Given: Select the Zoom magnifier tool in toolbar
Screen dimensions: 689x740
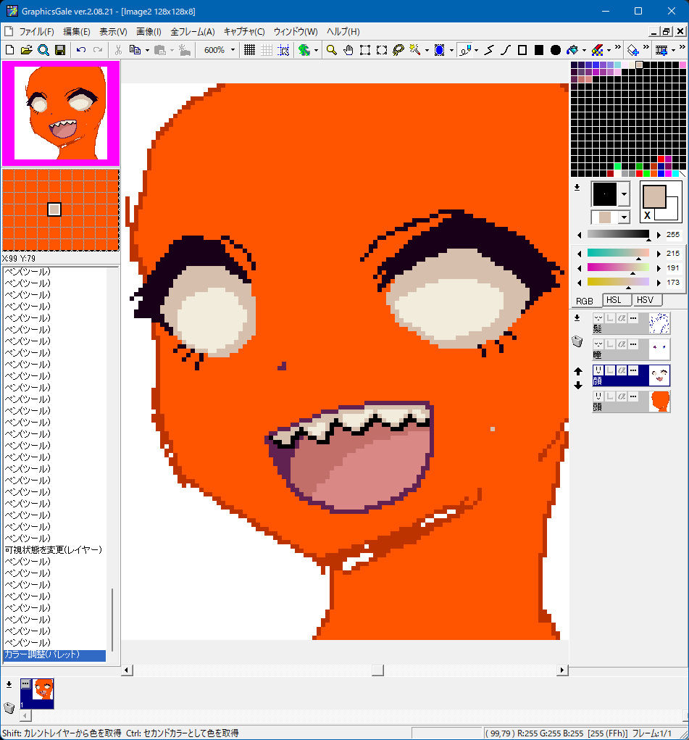Looking at the screenshot, I should pos(331,50).
